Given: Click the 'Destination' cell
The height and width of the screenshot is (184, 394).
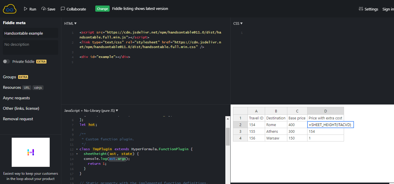Looking at the screenshot, I should point(276,118).
